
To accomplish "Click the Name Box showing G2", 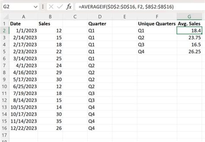I will click(17, 7).
